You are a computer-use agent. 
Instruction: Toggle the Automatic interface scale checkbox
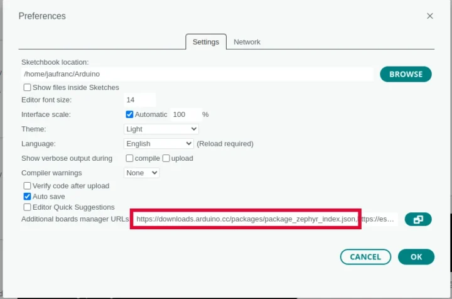point(130,114)
